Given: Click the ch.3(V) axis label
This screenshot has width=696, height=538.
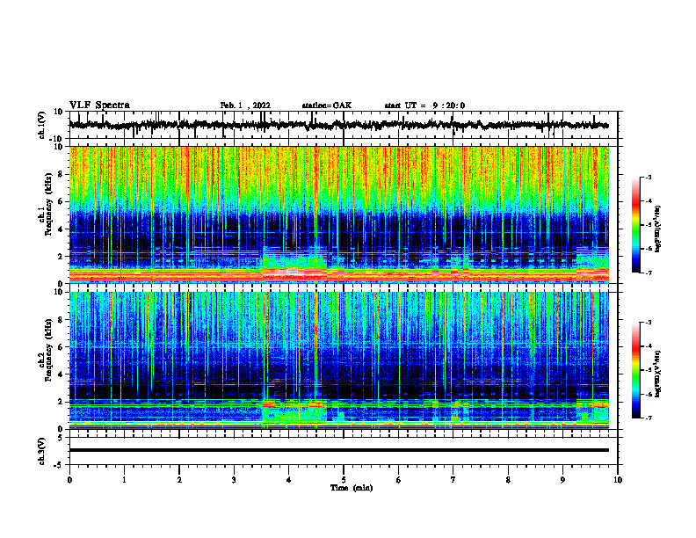Looking at the screenshot, I should (42, 451).
